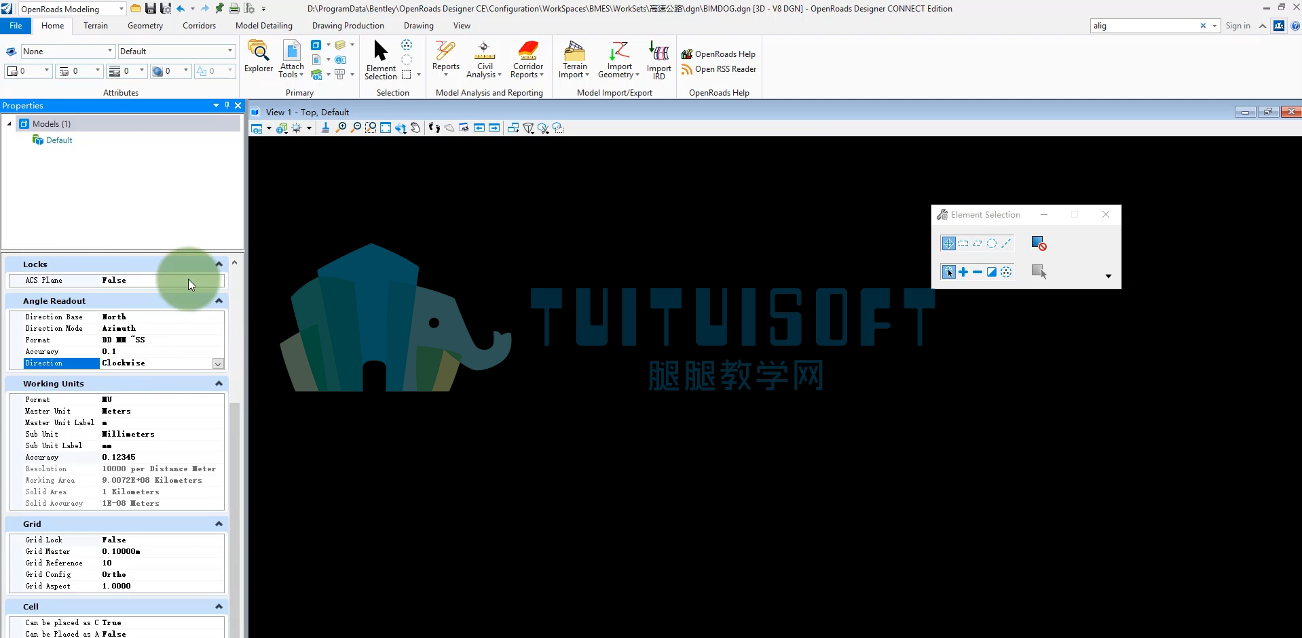Click Sign in

(1238, 26)
